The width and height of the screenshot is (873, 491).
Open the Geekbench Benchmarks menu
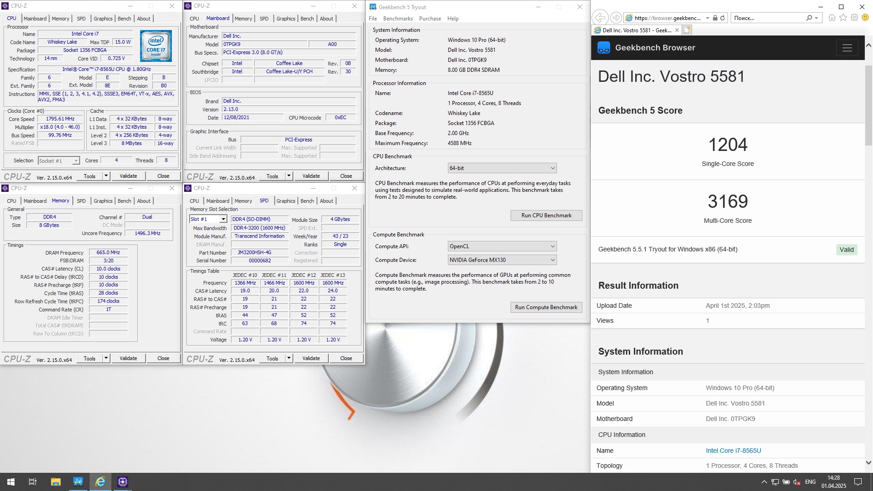tap(398, 19)
